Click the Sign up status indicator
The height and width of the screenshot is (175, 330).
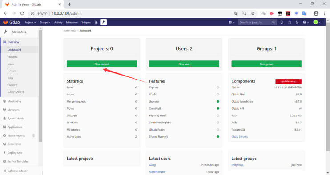click(218, 87)
